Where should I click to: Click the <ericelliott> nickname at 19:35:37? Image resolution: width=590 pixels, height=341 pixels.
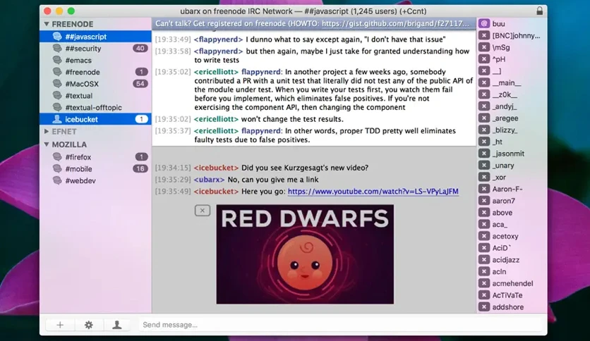pos(217,130)
